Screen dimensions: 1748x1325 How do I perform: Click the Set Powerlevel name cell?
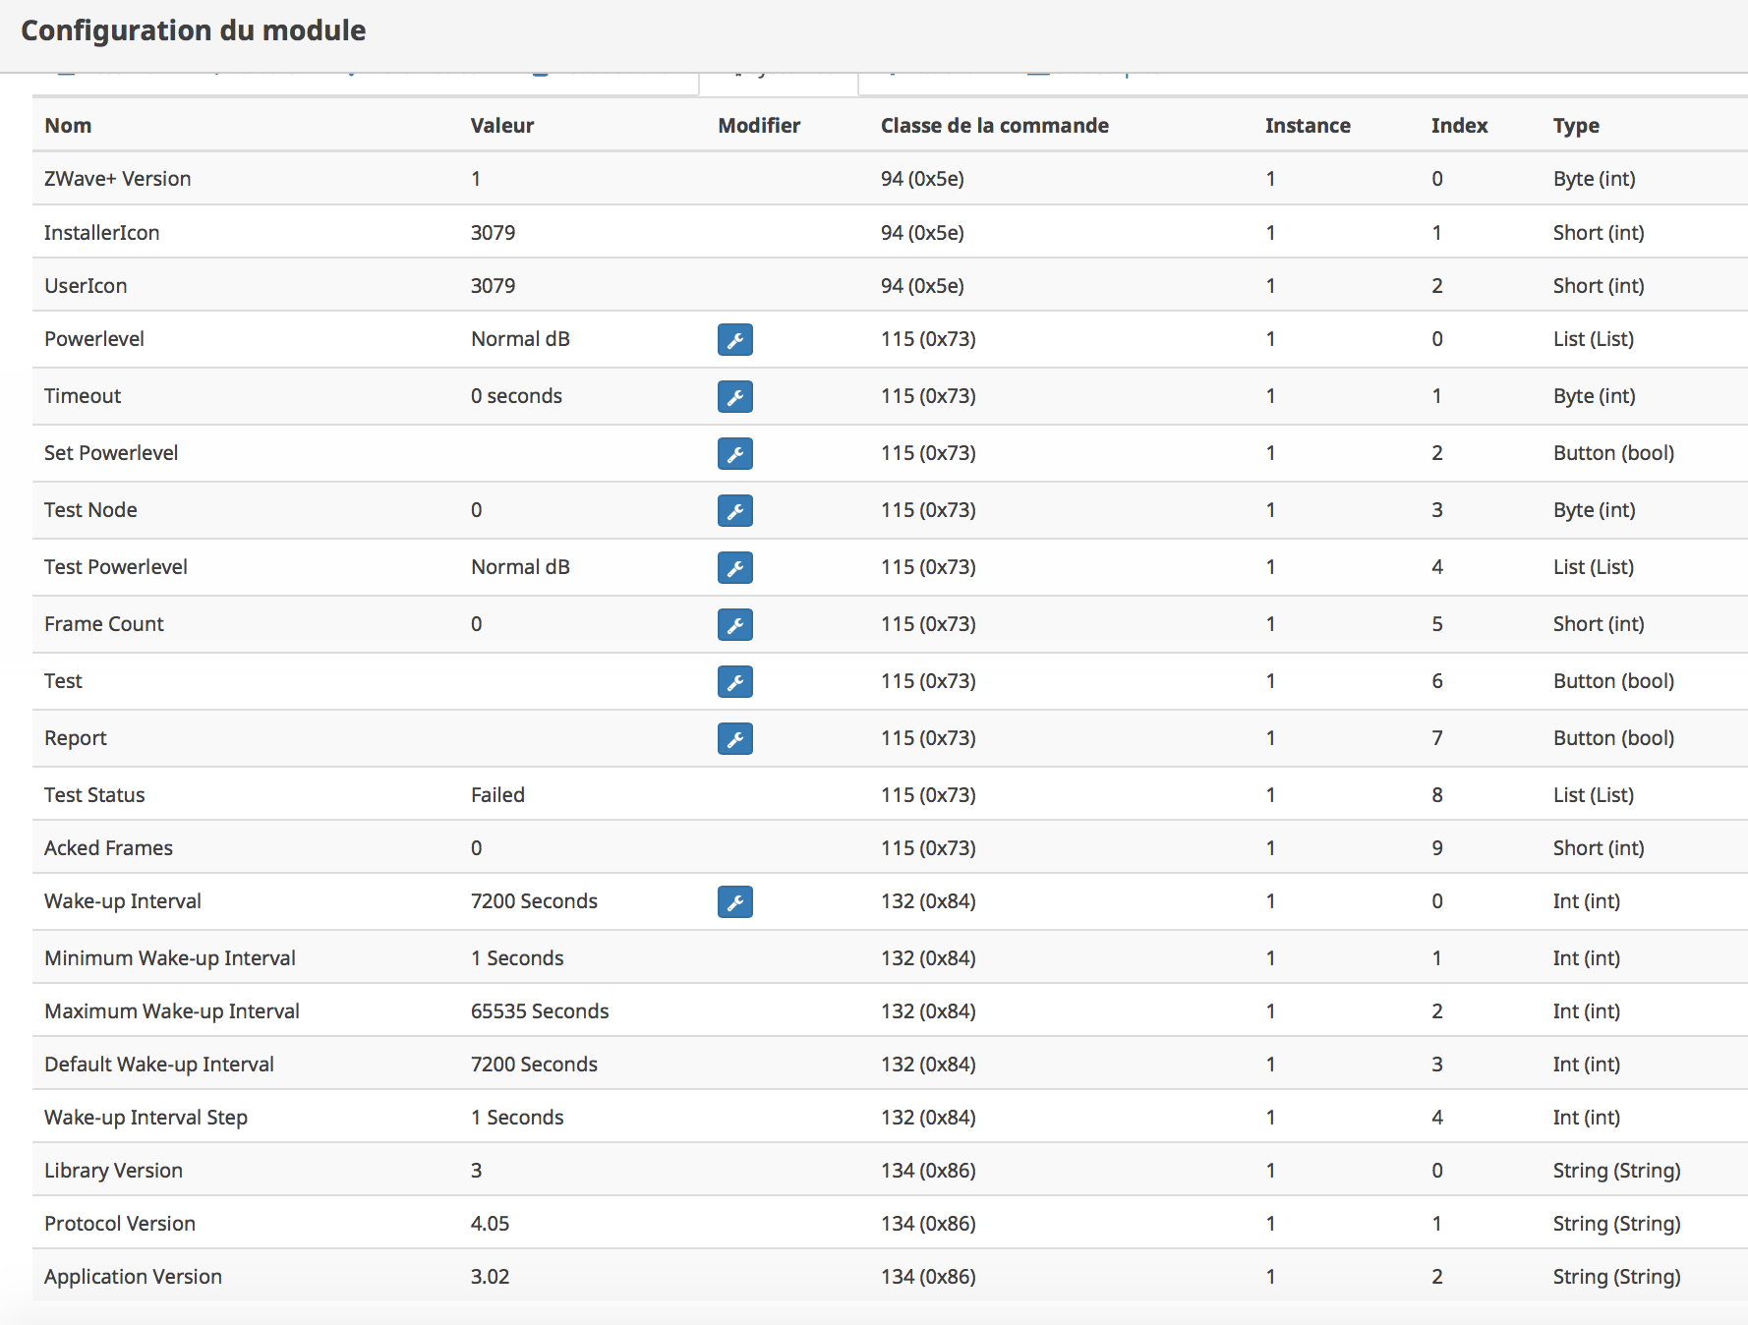pyautogui.click(x=111, y=453)
